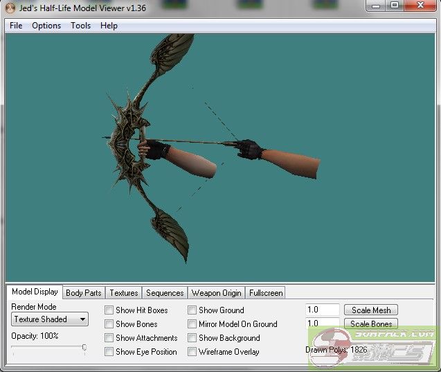Toggle the Show Bones checkbox
The height and width of the screenshot is (372, 441).
point(109,324)
